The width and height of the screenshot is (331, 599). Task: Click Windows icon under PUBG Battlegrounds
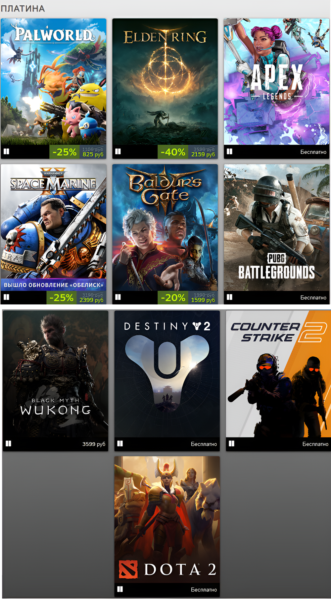(x=229, y=297)
